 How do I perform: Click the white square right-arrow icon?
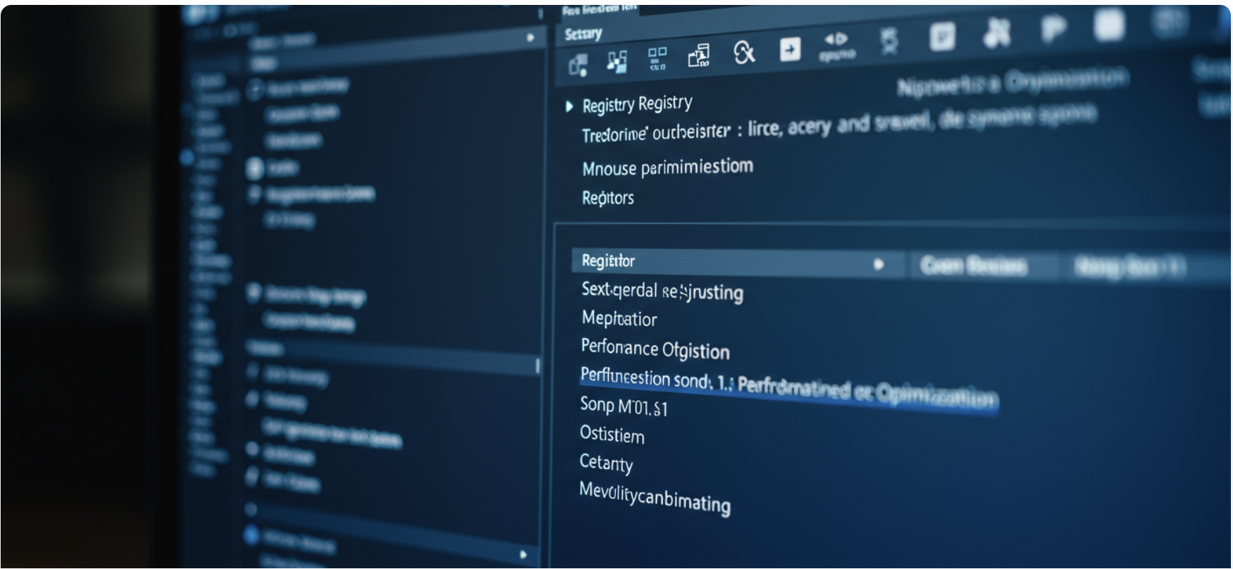coord(790,49)
